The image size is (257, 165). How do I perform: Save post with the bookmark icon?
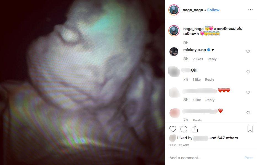click(250, 129)
